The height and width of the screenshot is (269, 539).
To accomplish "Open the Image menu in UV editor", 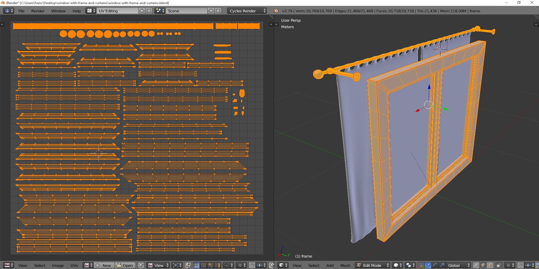I will pos(58,265).
